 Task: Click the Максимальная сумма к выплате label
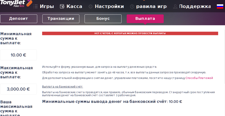[16, 72]
